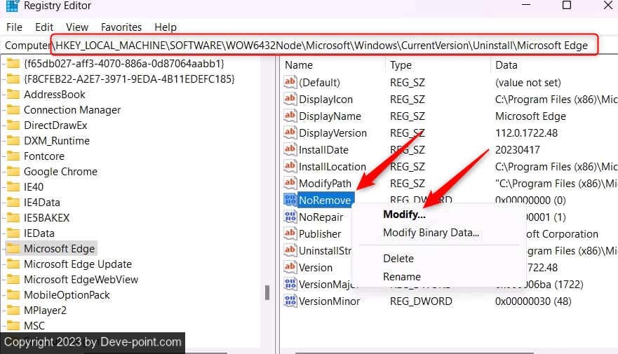The width and height of the screenshot is (618, 354).
Task: Select the DWORD icon beside NoRepair
Action: [290, 217]
